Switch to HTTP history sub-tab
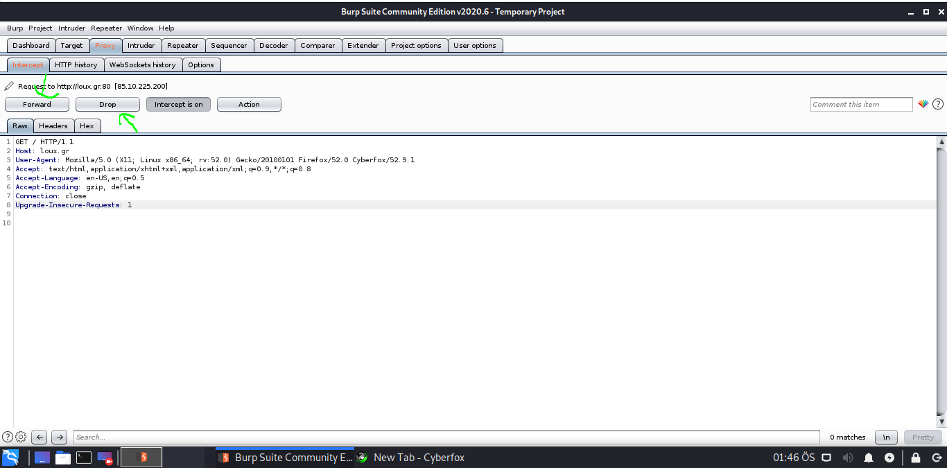 click(76, 64)
